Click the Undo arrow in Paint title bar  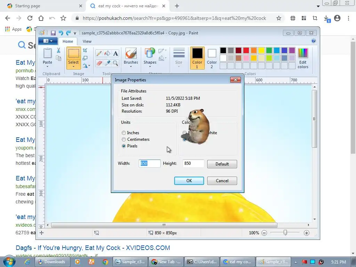pos(60,33)
